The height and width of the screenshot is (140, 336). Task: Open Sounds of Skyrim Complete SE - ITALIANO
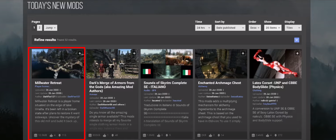(x=165, y=85)
